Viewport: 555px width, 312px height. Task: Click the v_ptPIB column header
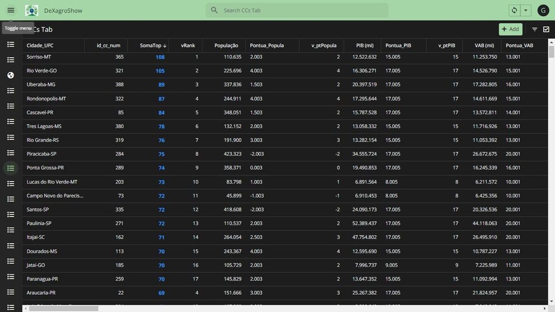point(447,46)
